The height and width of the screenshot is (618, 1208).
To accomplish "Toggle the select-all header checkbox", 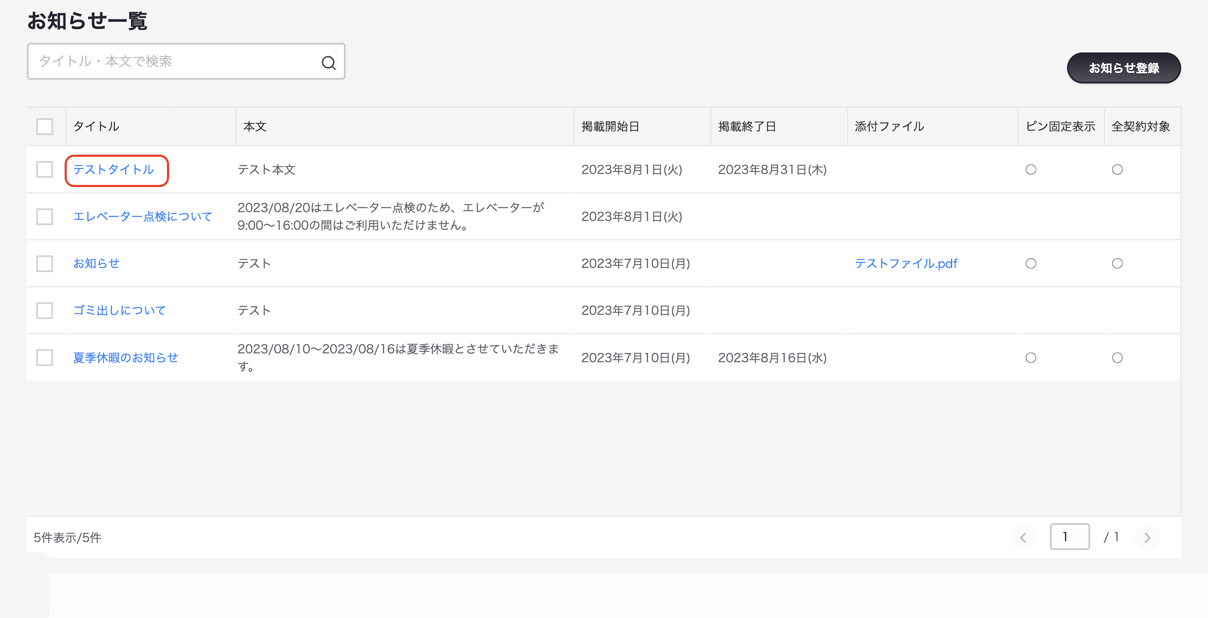I will tap(44, 126).
